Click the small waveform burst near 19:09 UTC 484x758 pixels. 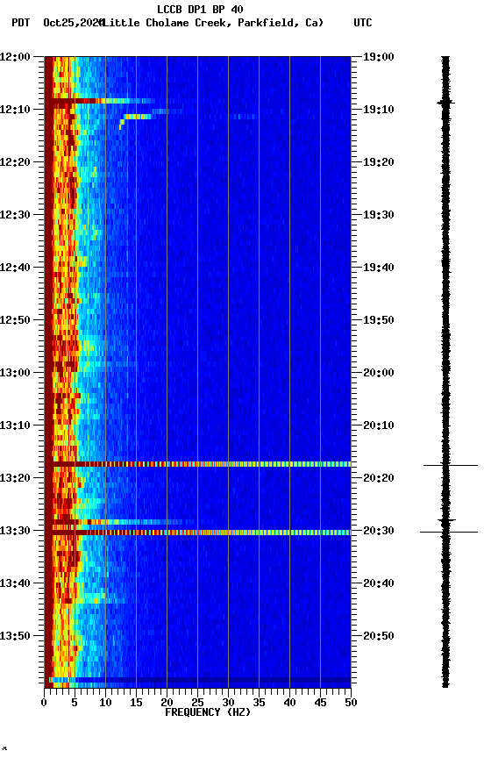click(445, 103)
